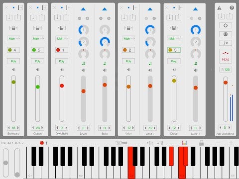Click the green note icon on Dryve layer

(84, 64)
